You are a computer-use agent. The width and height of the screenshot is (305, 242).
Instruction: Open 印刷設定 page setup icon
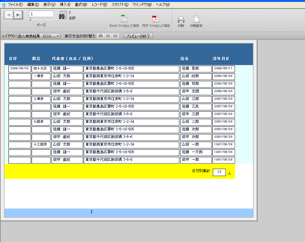[x=196, y=20]
